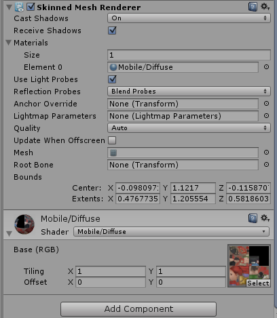The height and width of the screenshot is (318, 277).
Task: Click Add Component button
Action: point(138,309)
